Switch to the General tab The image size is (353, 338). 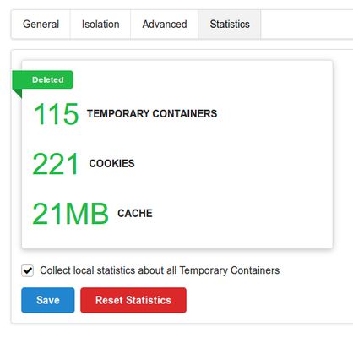point(41,25)
